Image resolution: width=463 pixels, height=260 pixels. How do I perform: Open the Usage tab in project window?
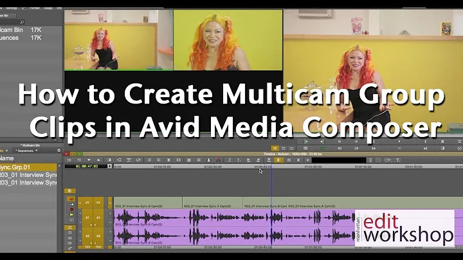[48, 8]
